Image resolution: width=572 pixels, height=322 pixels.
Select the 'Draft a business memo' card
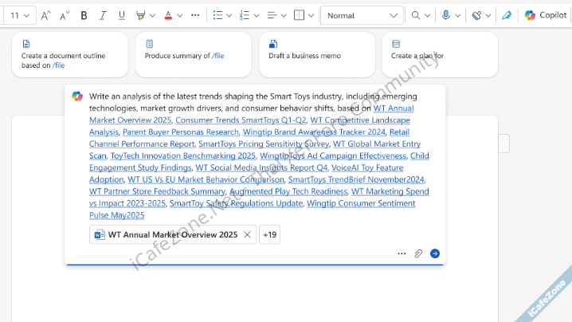click(317, 55)
